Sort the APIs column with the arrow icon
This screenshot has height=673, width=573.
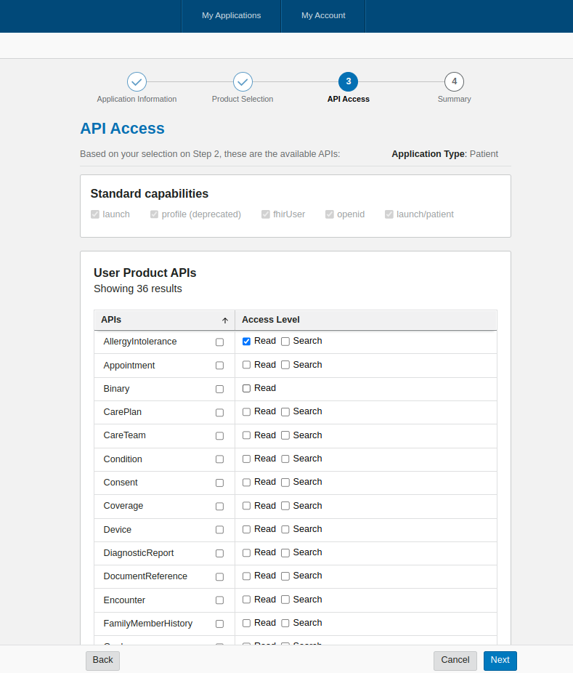coord(225,321)
